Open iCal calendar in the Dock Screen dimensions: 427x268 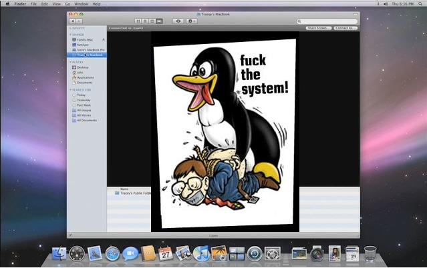[165, 253]
